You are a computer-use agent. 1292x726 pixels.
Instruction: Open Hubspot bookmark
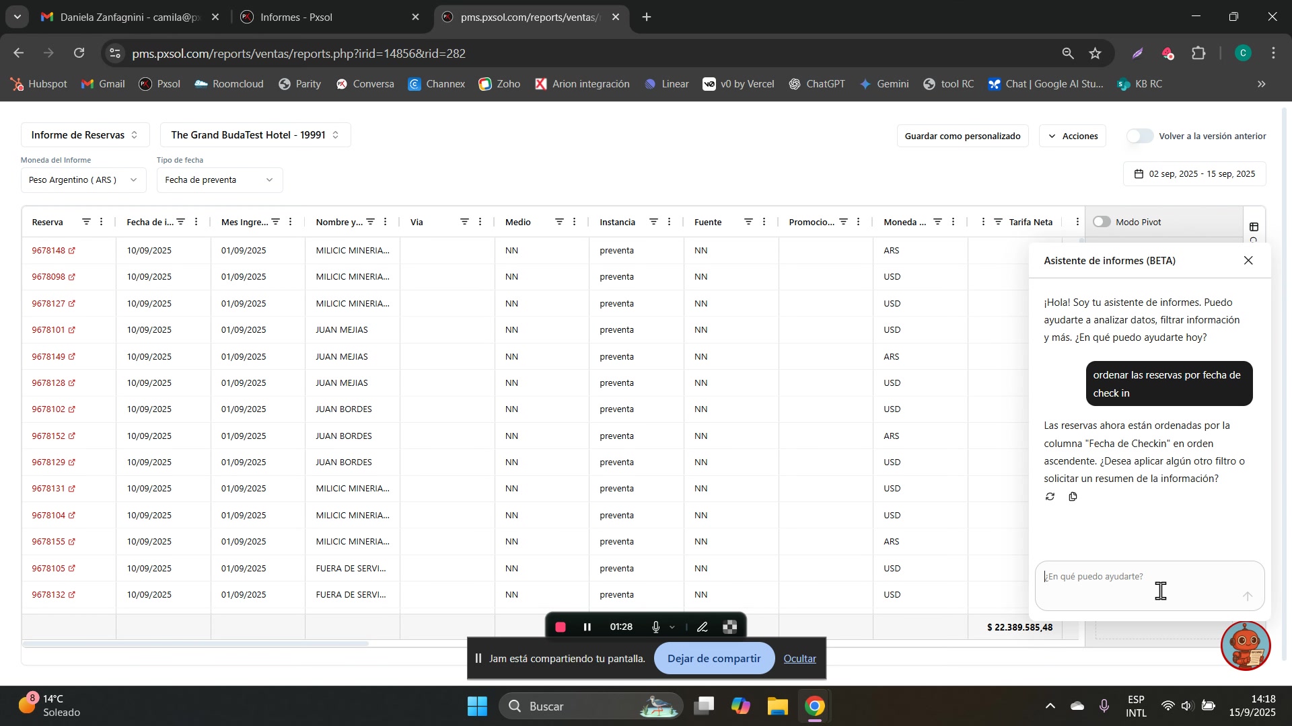(x=39, y=84)
